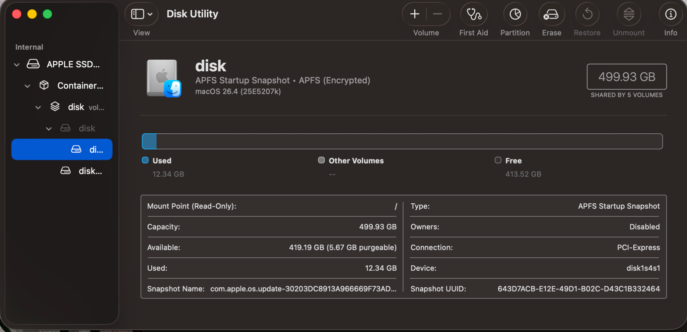Collapse the Container disclosure chevron
Image resolution: width=687 pixels, height=332 pixels.
[28, 86]
